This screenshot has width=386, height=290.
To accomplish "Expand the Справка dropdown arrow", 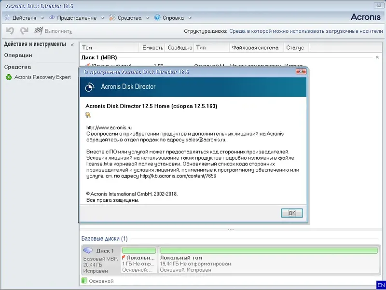I will point(190,18).
